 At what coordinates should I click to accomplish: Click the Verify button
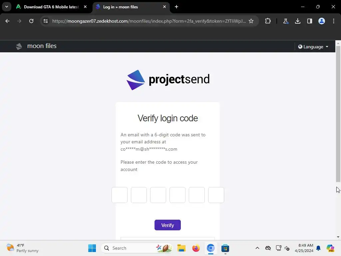point(168,225)
